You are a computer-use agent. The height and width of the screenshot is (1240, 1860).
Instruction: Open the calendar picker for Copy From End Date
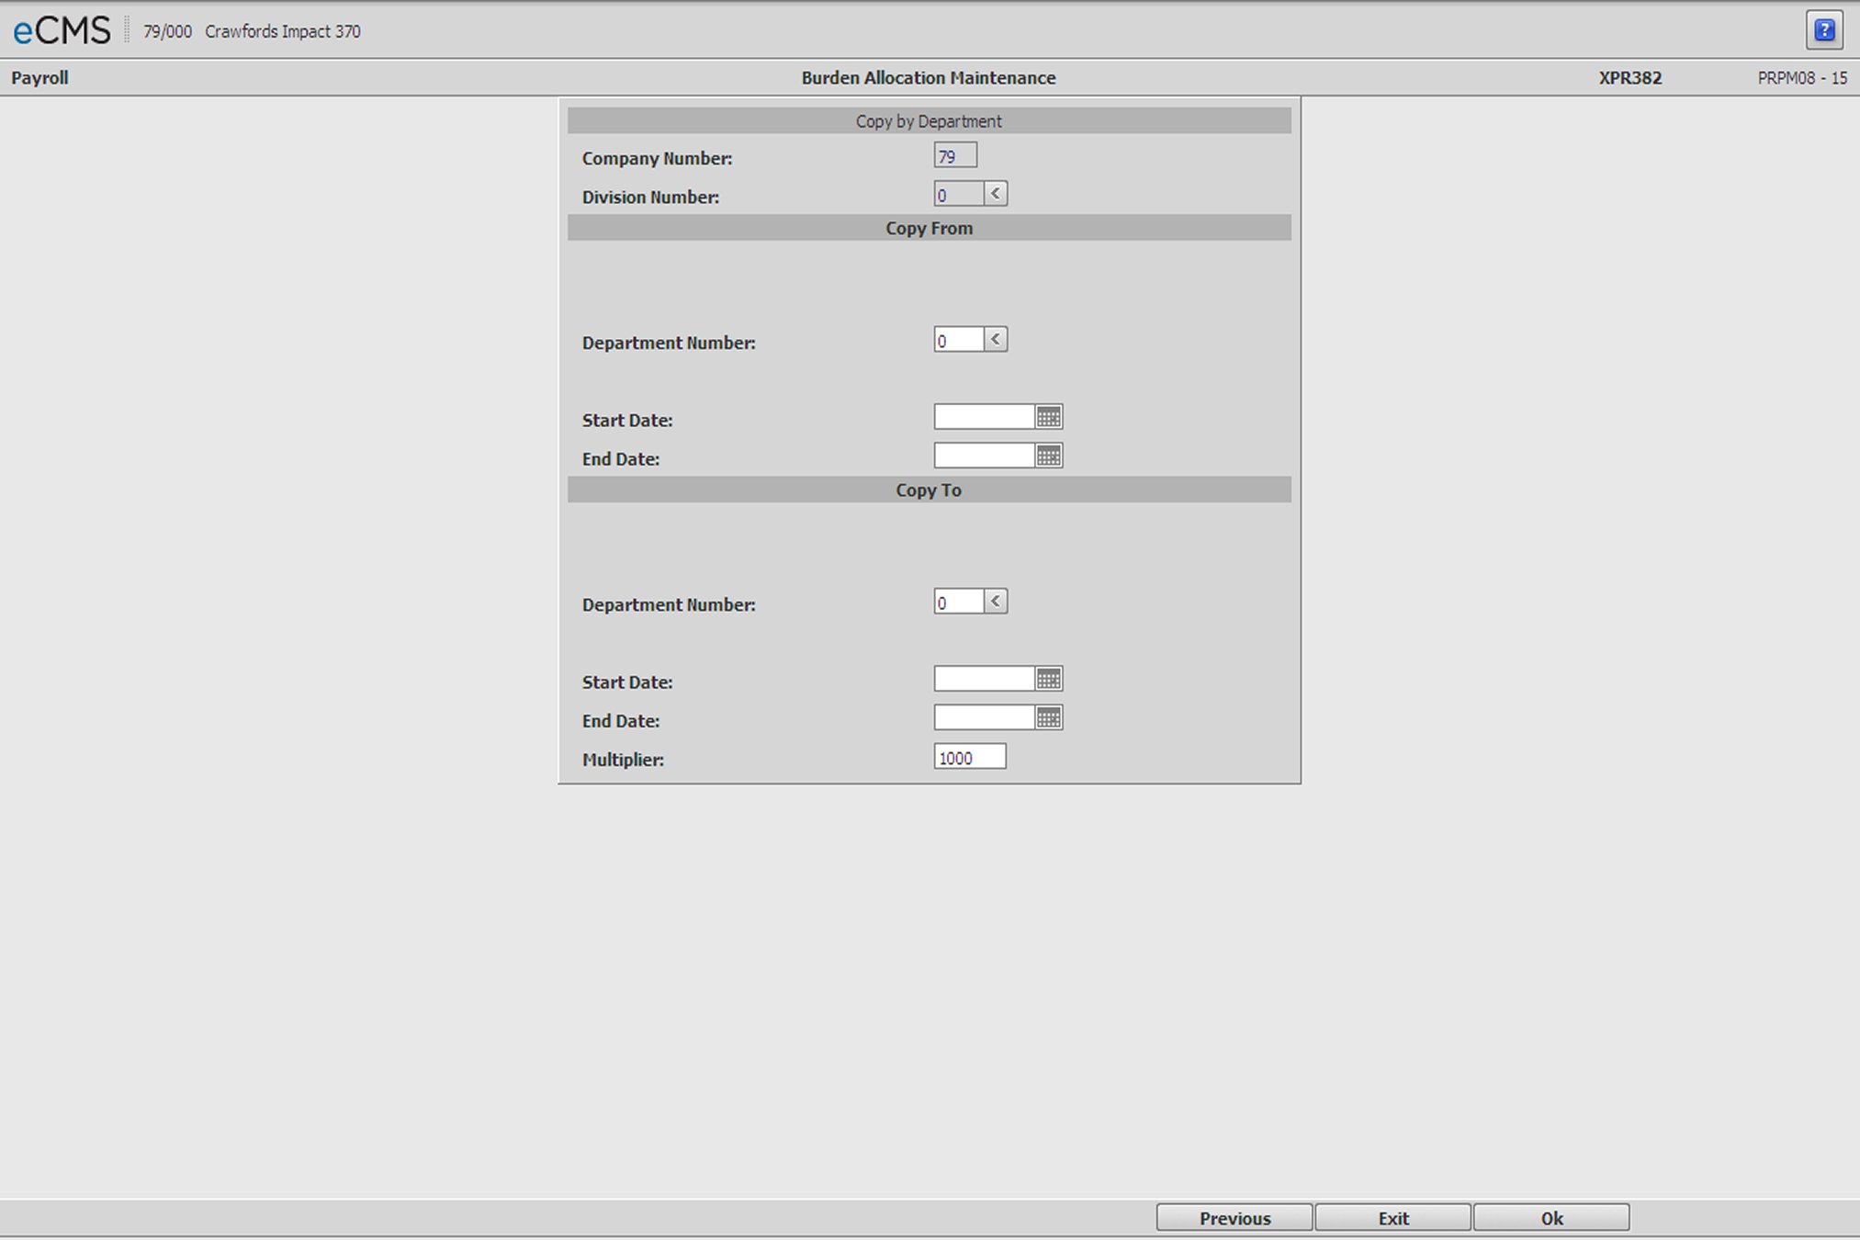click(x=1051, y=455)
